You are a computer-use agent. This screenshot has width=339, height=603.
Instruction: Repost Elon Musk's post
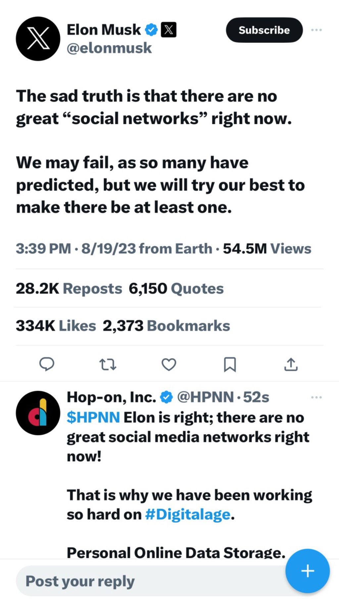(108, 364)
